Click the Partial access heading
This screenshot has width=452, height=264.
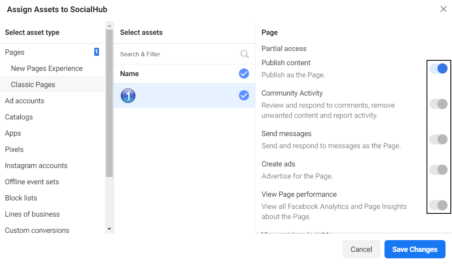point(284,49)
